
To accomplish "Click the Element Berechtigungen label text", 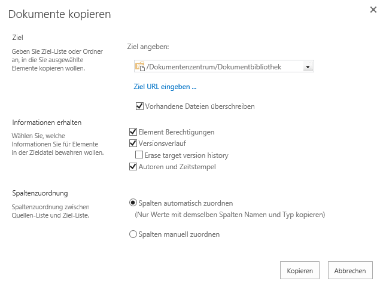I will (177, 132).
